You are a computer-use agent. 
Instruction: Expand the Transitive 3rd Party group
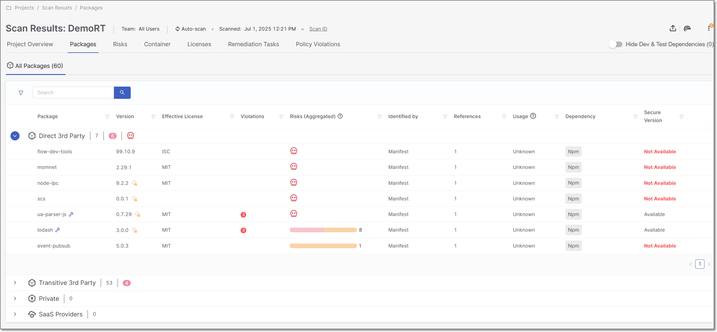point(15,283)
